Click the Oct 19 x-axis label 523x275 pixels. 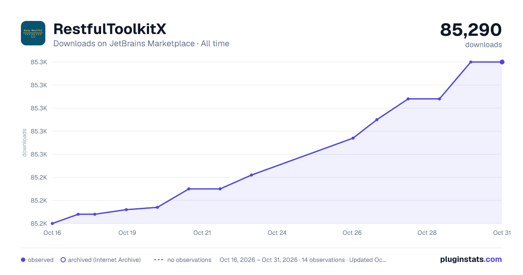(127, 233)
